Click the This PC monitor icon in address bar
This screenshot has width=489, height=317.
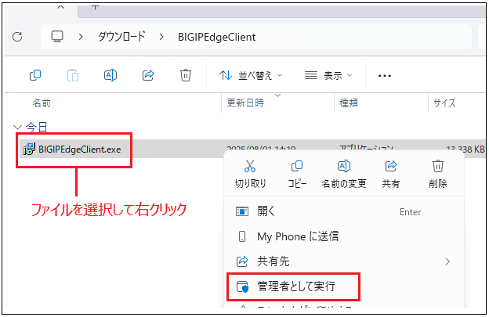57,37
